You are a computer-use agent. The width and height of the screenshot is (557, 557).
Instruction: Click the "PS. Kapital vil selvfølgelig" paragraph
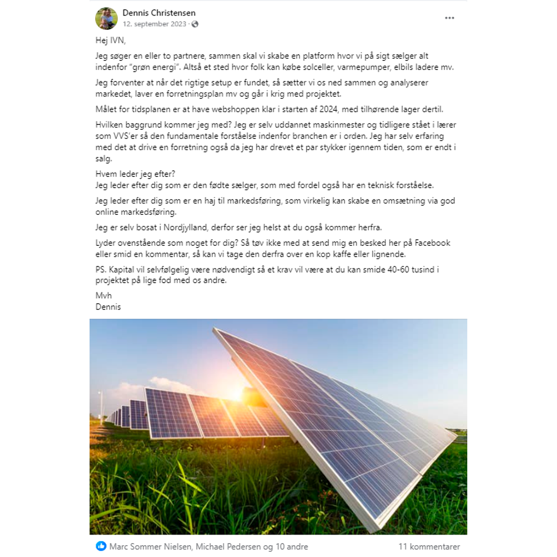point(267,275)
